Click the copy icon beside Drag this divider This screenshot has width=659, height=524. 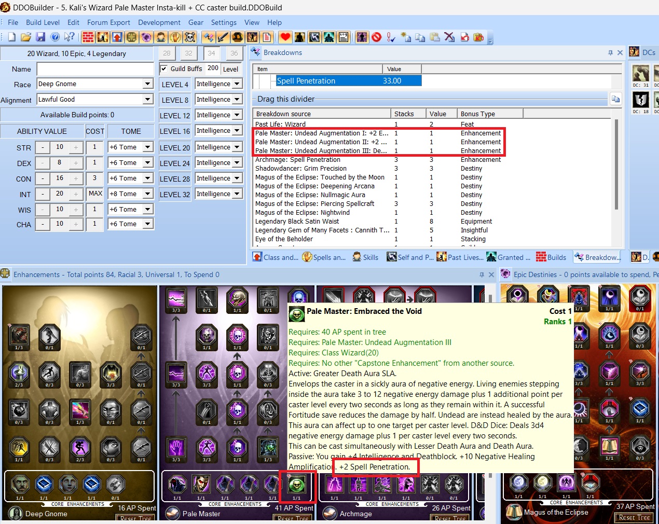[x=615, y=99]
